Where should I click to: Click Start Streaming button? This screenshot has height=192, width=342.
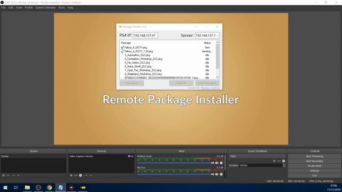(x=314, y=156)
